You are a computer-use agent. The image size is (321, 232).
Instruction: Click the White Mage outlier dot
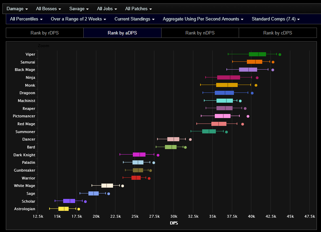pos(123,186)
